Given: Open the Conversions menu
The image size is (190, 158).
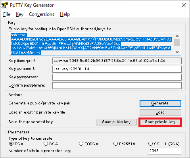Looking at the screenshot, I should 42,14.
